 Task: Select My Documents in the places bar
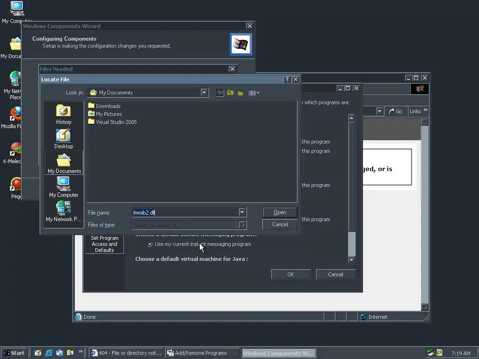click(64, 163)
